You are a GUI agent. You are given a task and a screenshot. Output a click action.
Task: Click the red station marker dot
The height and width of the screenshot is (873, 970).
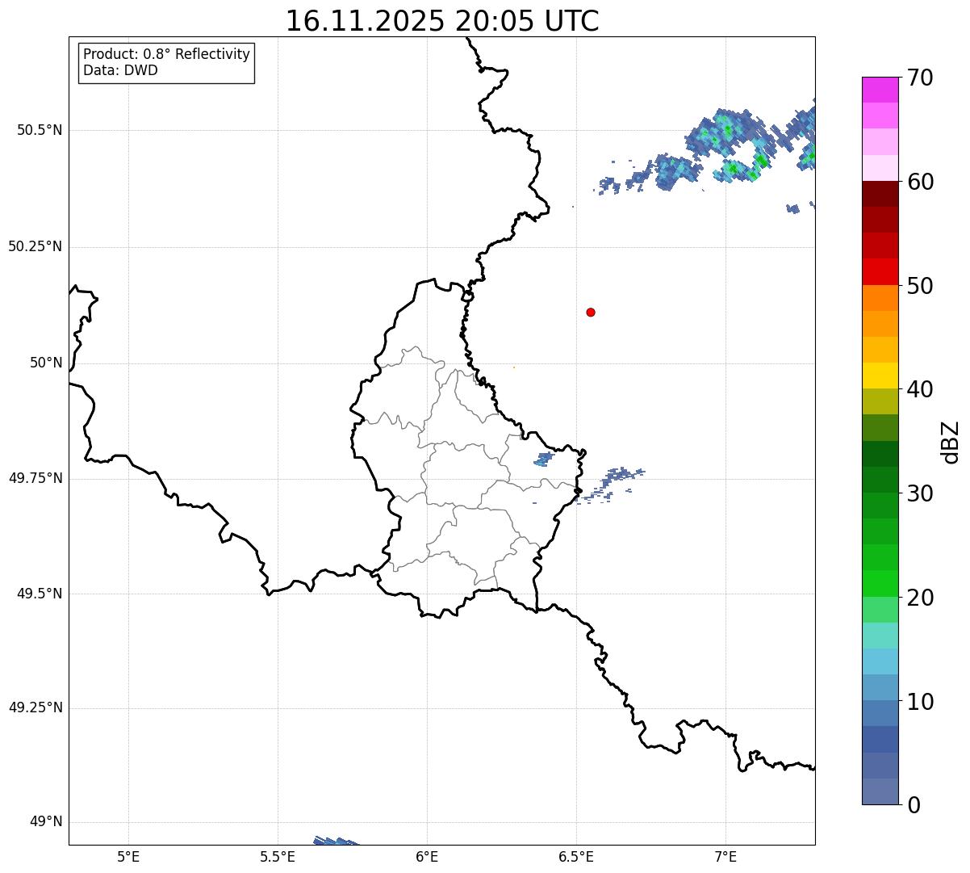pyautogui.click(x=591, y=312)
